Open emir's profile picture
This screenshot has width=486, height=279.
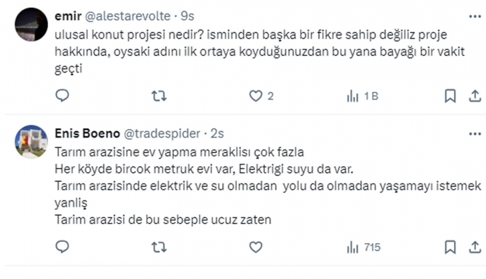(31, 25)
